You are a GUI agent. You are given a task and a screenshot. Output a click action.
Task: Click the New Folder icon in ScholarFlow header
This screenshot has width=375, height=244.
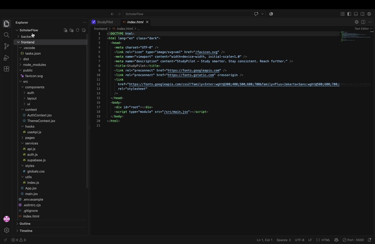coord(71,30)
